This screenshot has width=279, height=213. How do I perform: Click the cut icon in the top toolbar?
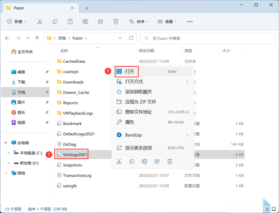[x=40, y=22]
